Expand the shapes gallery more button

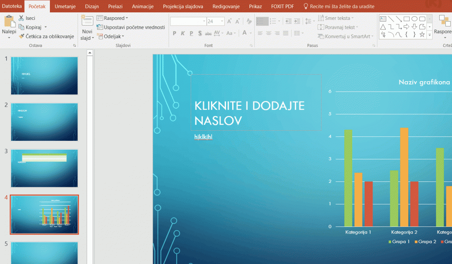click(x=429, y=34)
